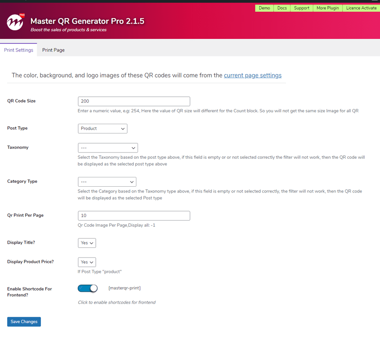This screenshot has height=337, width=380.
Task: Focus the Qr Print Per Page field
Action: 134,215
